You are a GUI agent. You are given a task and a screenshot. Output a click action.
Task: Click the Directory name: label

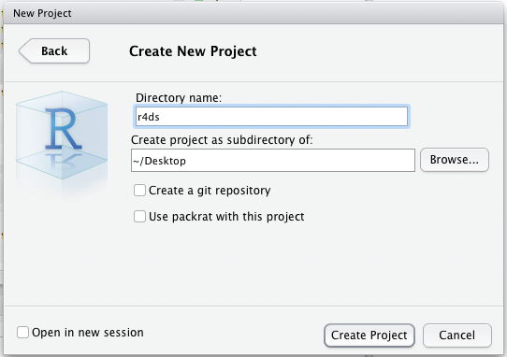(x=179, y=97)
